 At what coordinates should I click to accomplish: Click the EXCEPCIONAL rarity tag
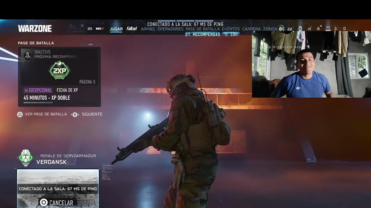coord(38,90)
